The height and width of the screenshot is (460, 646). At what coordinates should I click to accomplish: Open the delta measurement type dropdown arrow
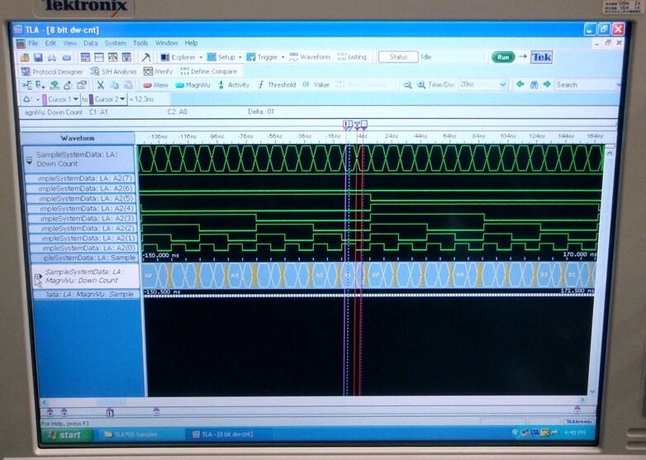click(x=38, y=100)
